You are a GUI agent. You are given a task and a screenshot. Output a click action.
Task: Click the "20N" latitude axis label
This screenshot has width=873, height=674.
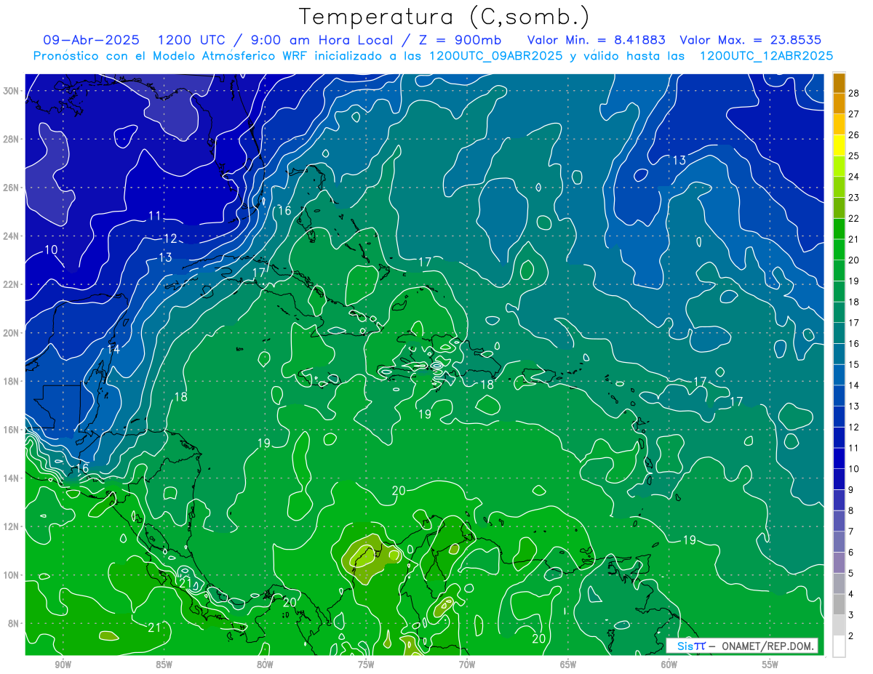pyautogui.click(x=12, y=333)
